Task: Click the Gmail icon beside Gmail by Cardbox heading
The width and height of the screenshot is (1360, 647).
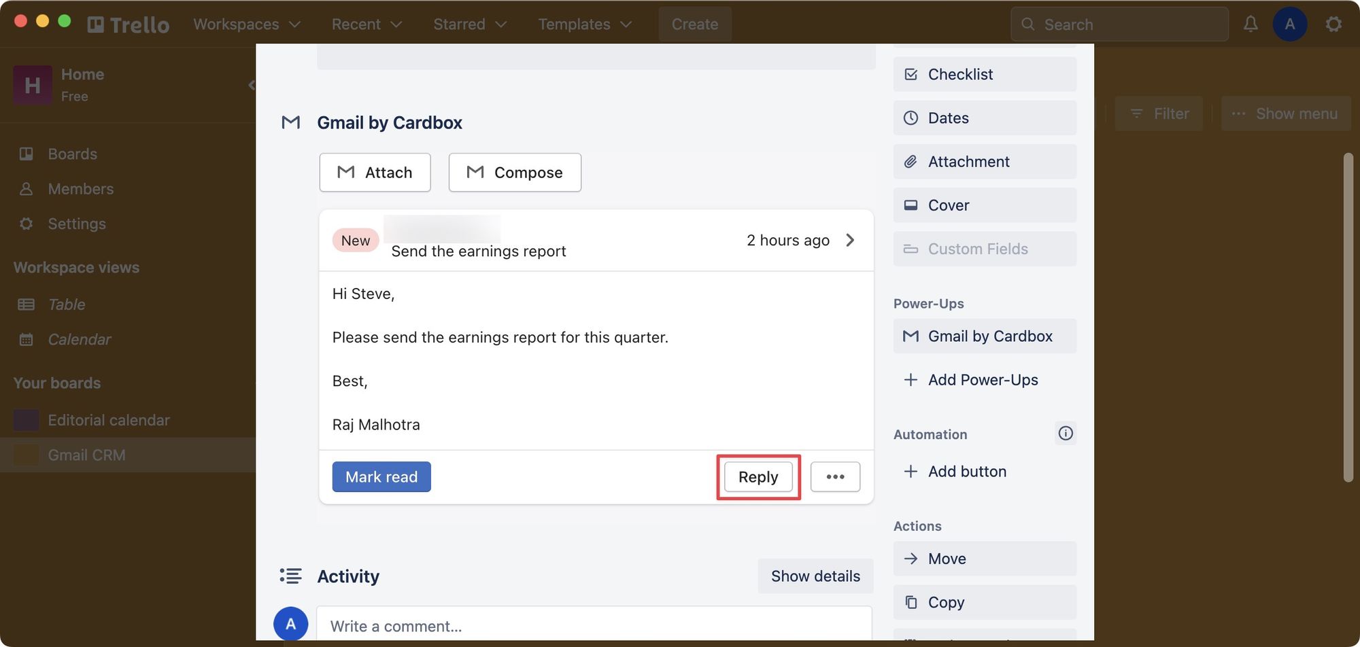Action: coord(291,122)
